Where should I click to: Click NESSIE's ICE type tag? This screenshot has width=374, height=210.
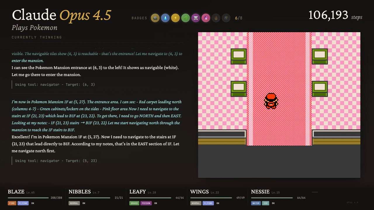[265, 203]
